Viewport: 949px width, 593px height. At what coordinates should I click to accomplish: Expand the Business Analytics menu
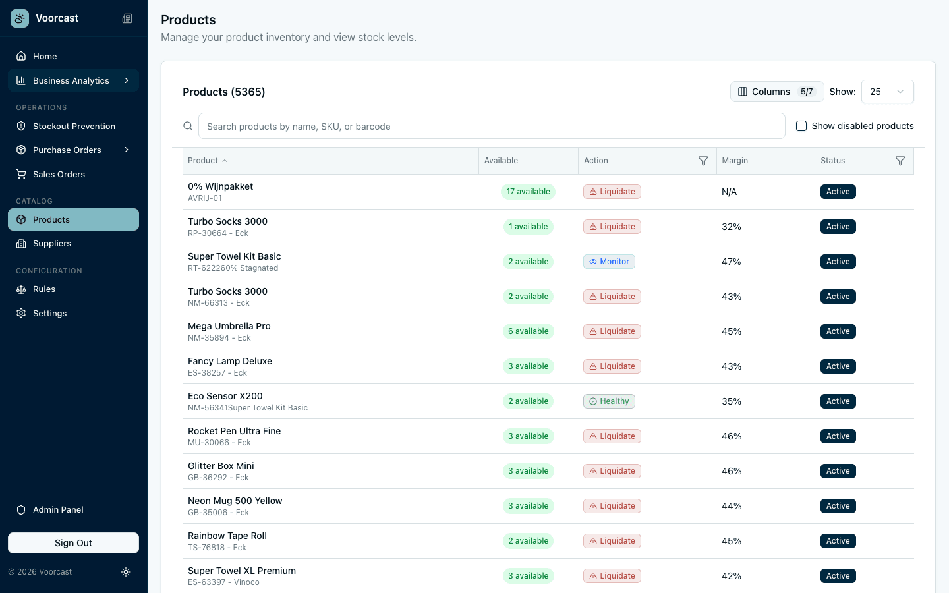click(71, 80)
